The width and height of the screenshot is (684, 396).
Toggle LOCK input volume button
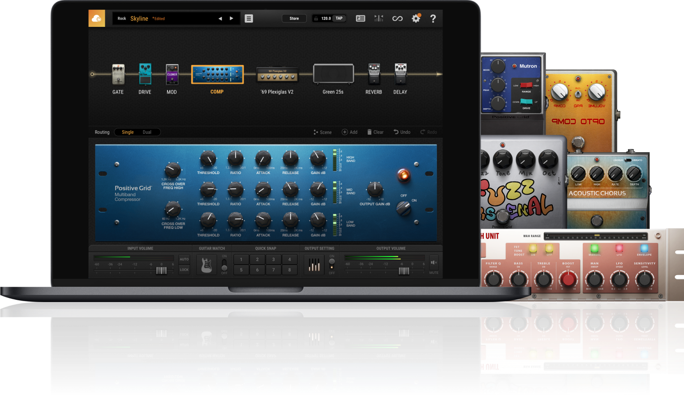coord(184,270)
